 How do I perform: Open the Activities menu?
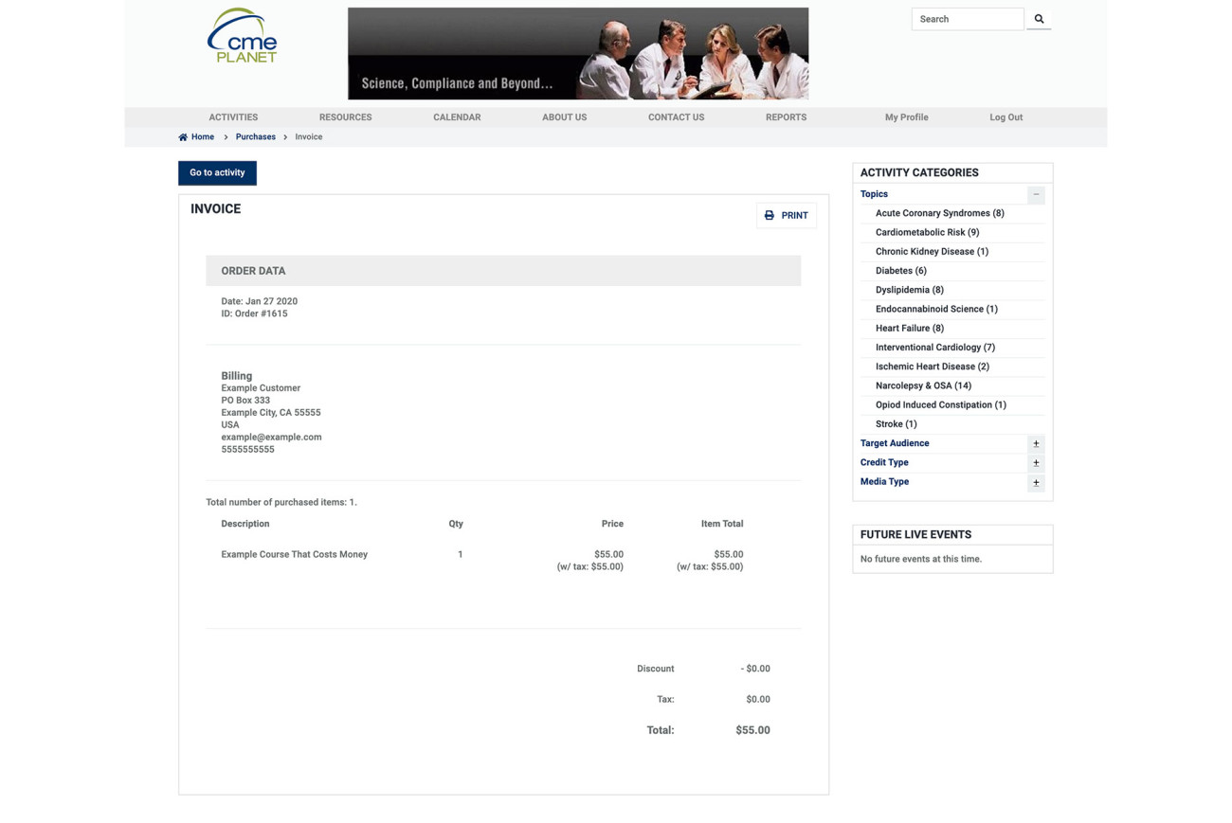point(233,117)
